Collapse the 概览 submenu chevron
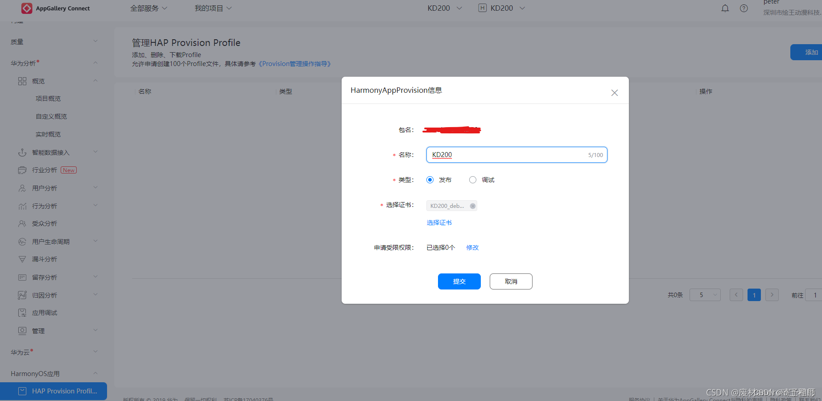Viewport: 822px width, 401px height. [x=95, y=81]
